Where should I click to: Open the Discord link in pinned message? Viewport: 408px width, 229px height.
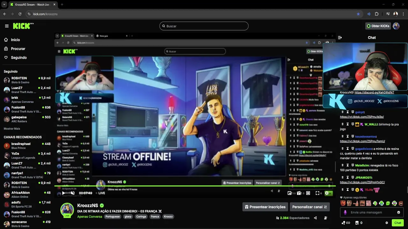374,93
